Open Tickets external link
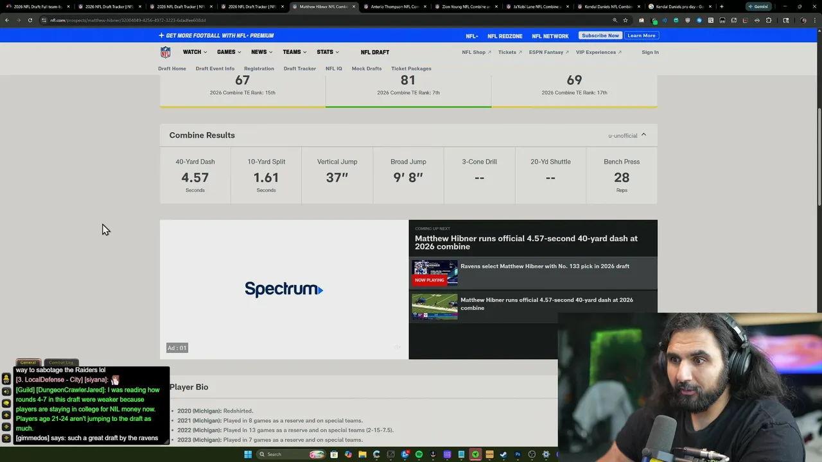This screenshot has width=822, height=462. [510, 52]
